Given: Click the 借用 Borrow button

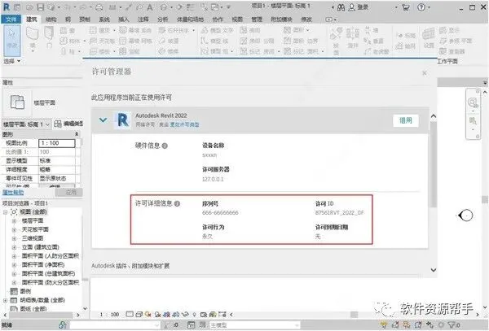Looking at the screenshot, I should 405,120.
